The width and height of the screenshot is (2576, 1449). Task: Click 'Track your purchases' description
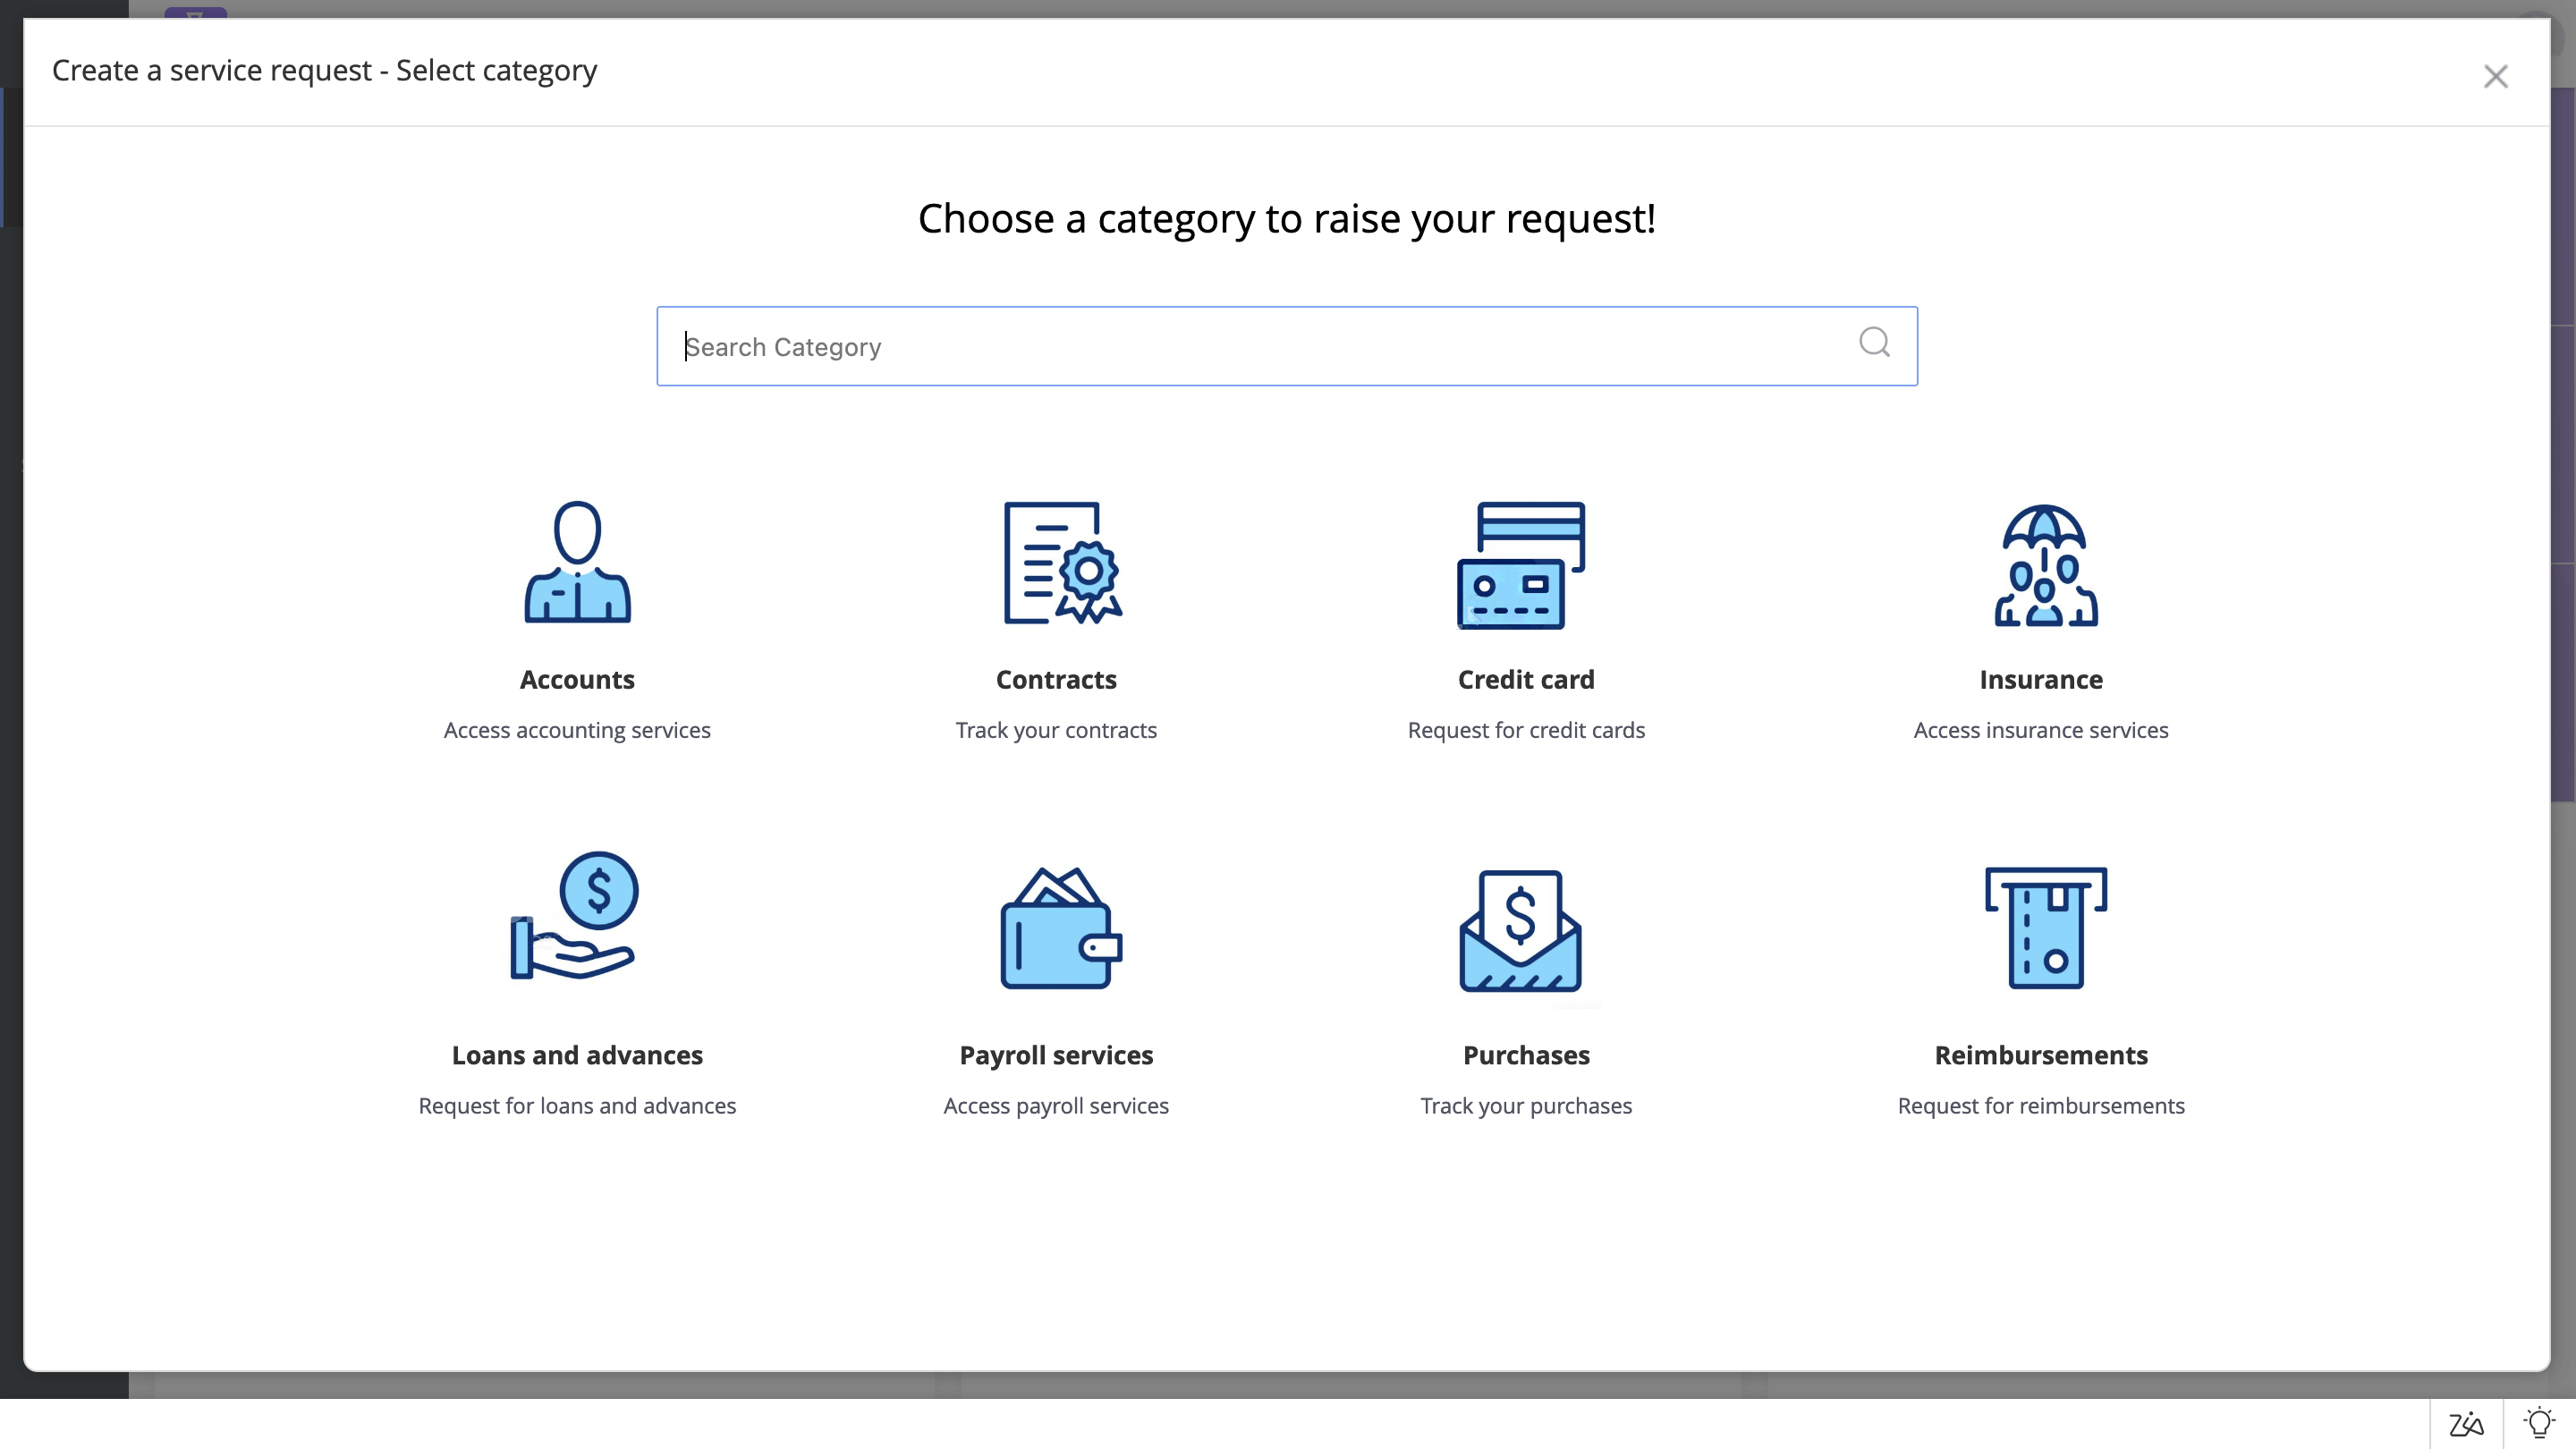[x=1526, y=1106]
